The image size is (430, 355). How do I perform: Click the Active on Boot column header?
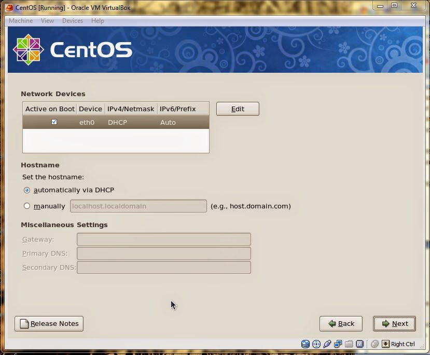[50, 109]
